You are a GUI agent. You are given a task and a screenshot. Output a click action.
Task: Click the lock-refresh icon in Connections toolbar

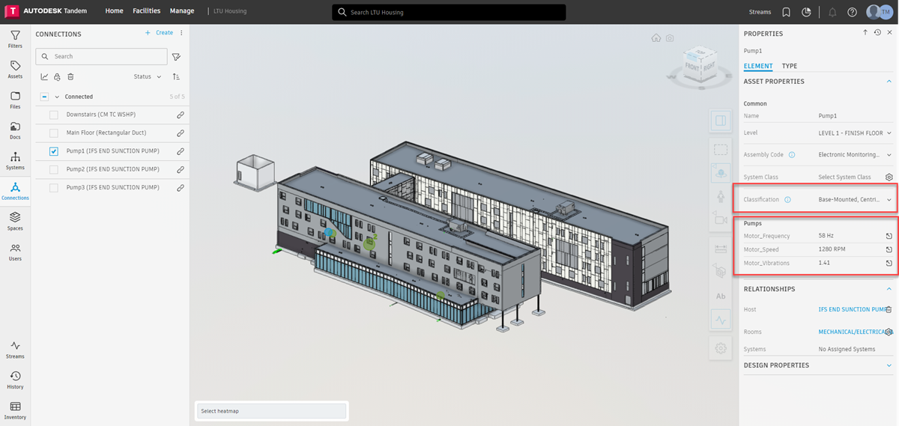pyautogui.click(x=57, y=76)
